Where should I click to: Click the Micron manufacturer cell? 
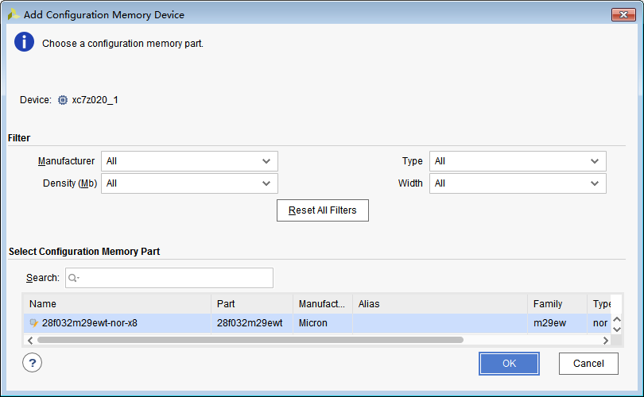tap(323, 323)
